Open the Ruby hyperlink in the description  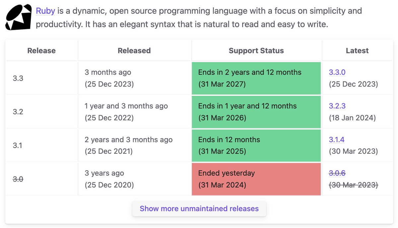click(45, 11)
